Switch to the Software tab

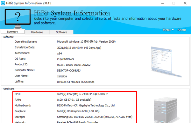(61, 32)
